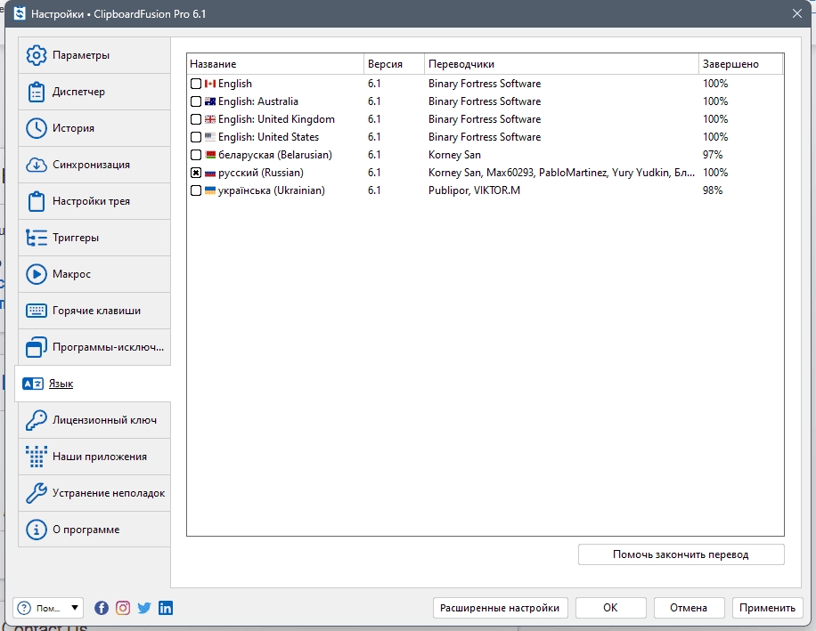Sort by Завершено column header

(740, 64)
